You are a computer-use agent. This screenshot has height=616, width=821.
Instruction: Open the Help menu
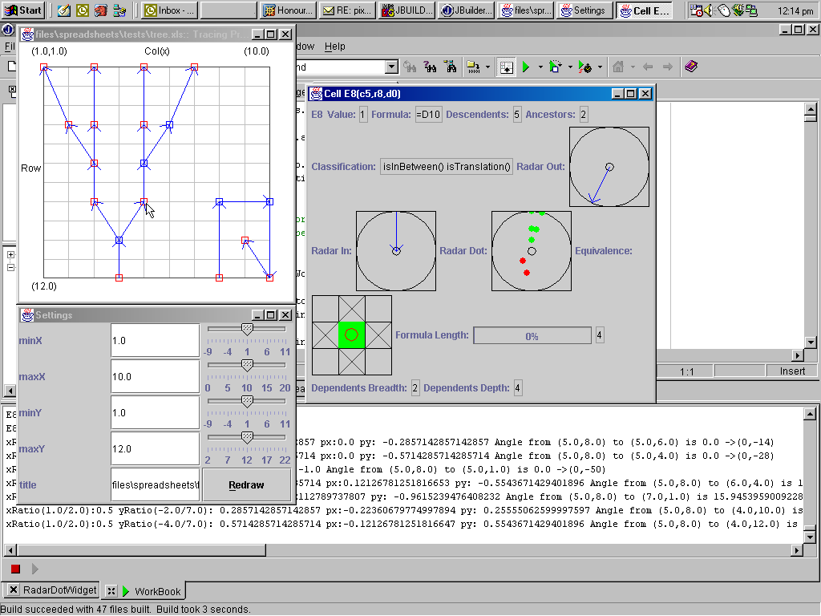click(x=334, y=47)
